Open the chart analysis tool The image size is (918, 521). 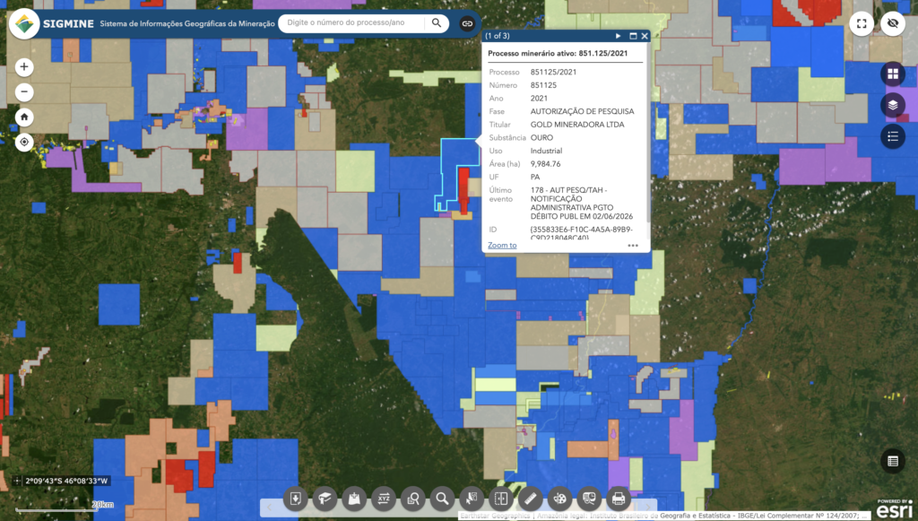pos(589,499)
